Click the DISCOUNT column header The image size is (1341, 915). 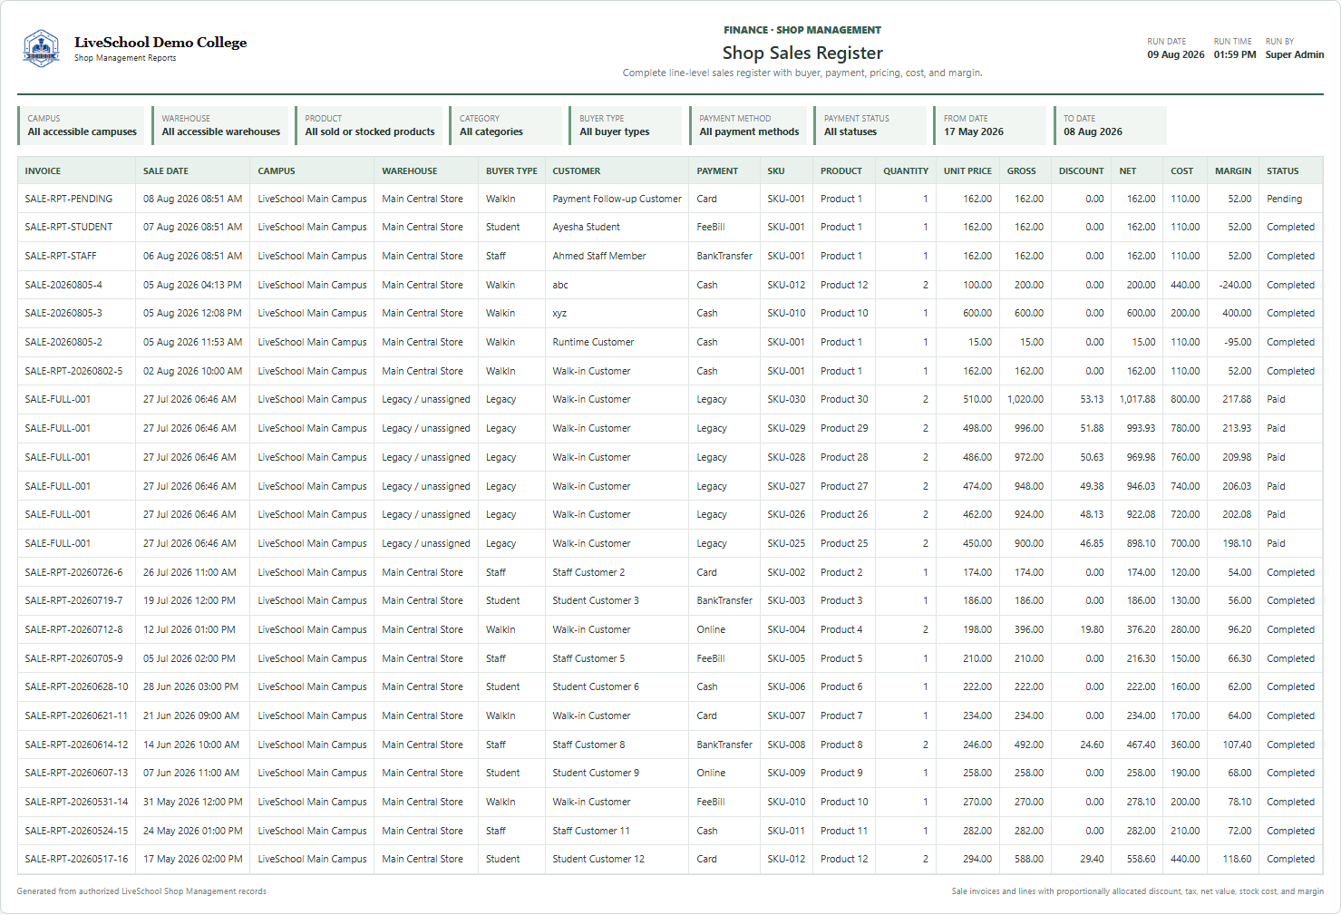(x=1082, y=170)
